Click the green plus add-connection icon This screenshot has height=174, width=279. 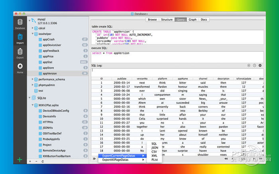20,160
